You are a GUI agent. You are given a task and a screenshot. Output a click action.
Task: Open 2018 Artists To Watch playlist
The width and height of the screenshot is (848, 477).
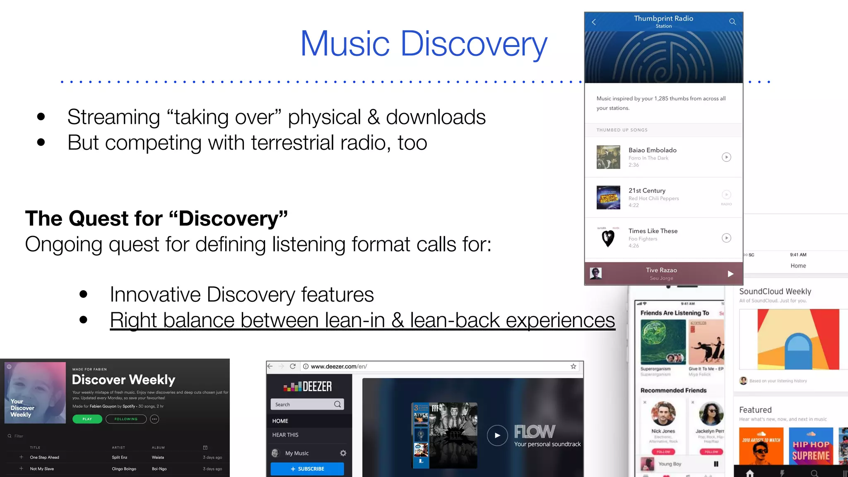click(x=761, y=446)
